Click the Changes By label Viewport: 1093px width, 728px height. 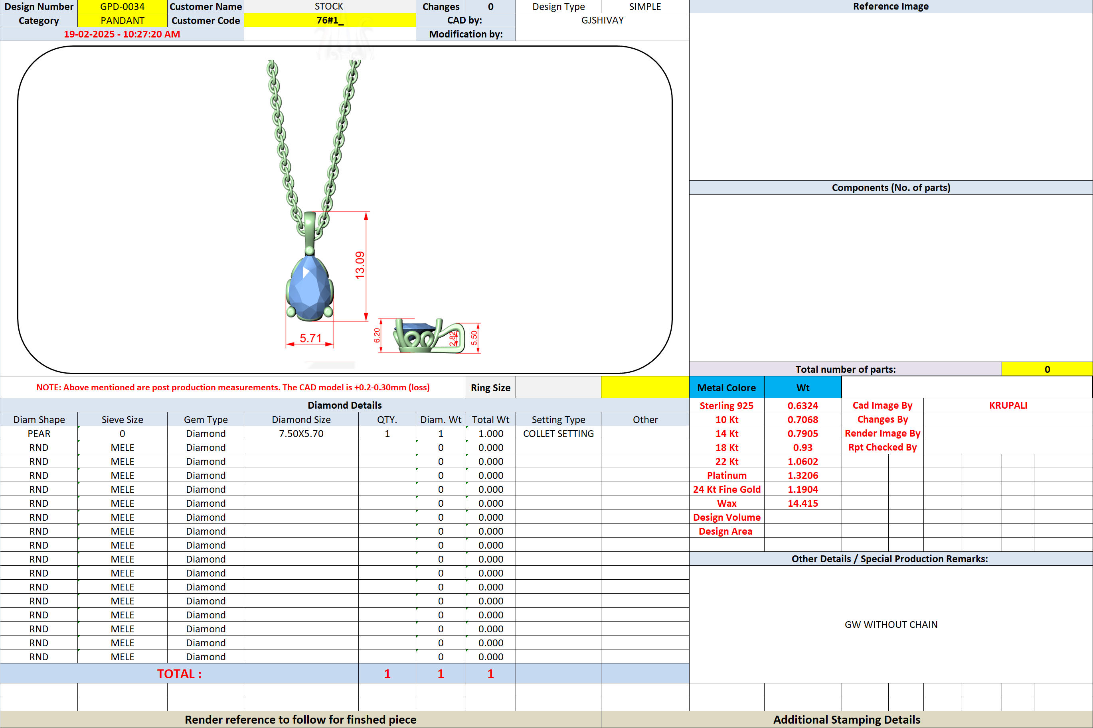[x=882, y=420]
